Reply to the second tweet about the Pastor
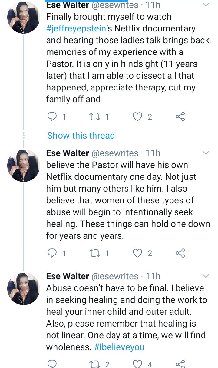The image size is (218, 368). point(52,253)
